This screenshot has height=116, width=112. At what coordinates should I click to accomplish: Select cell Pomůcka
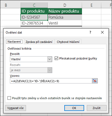65,17
